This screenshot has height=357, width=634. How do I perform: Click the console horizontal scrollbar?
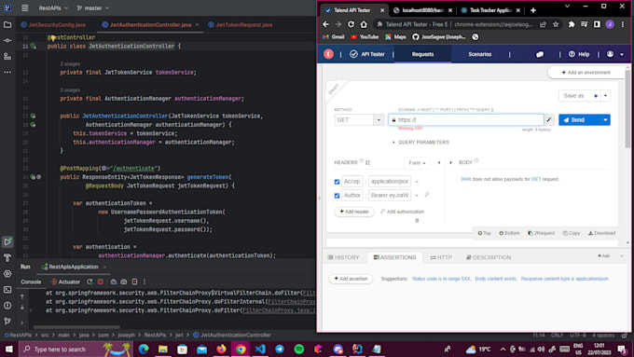(x=76, y=327)
